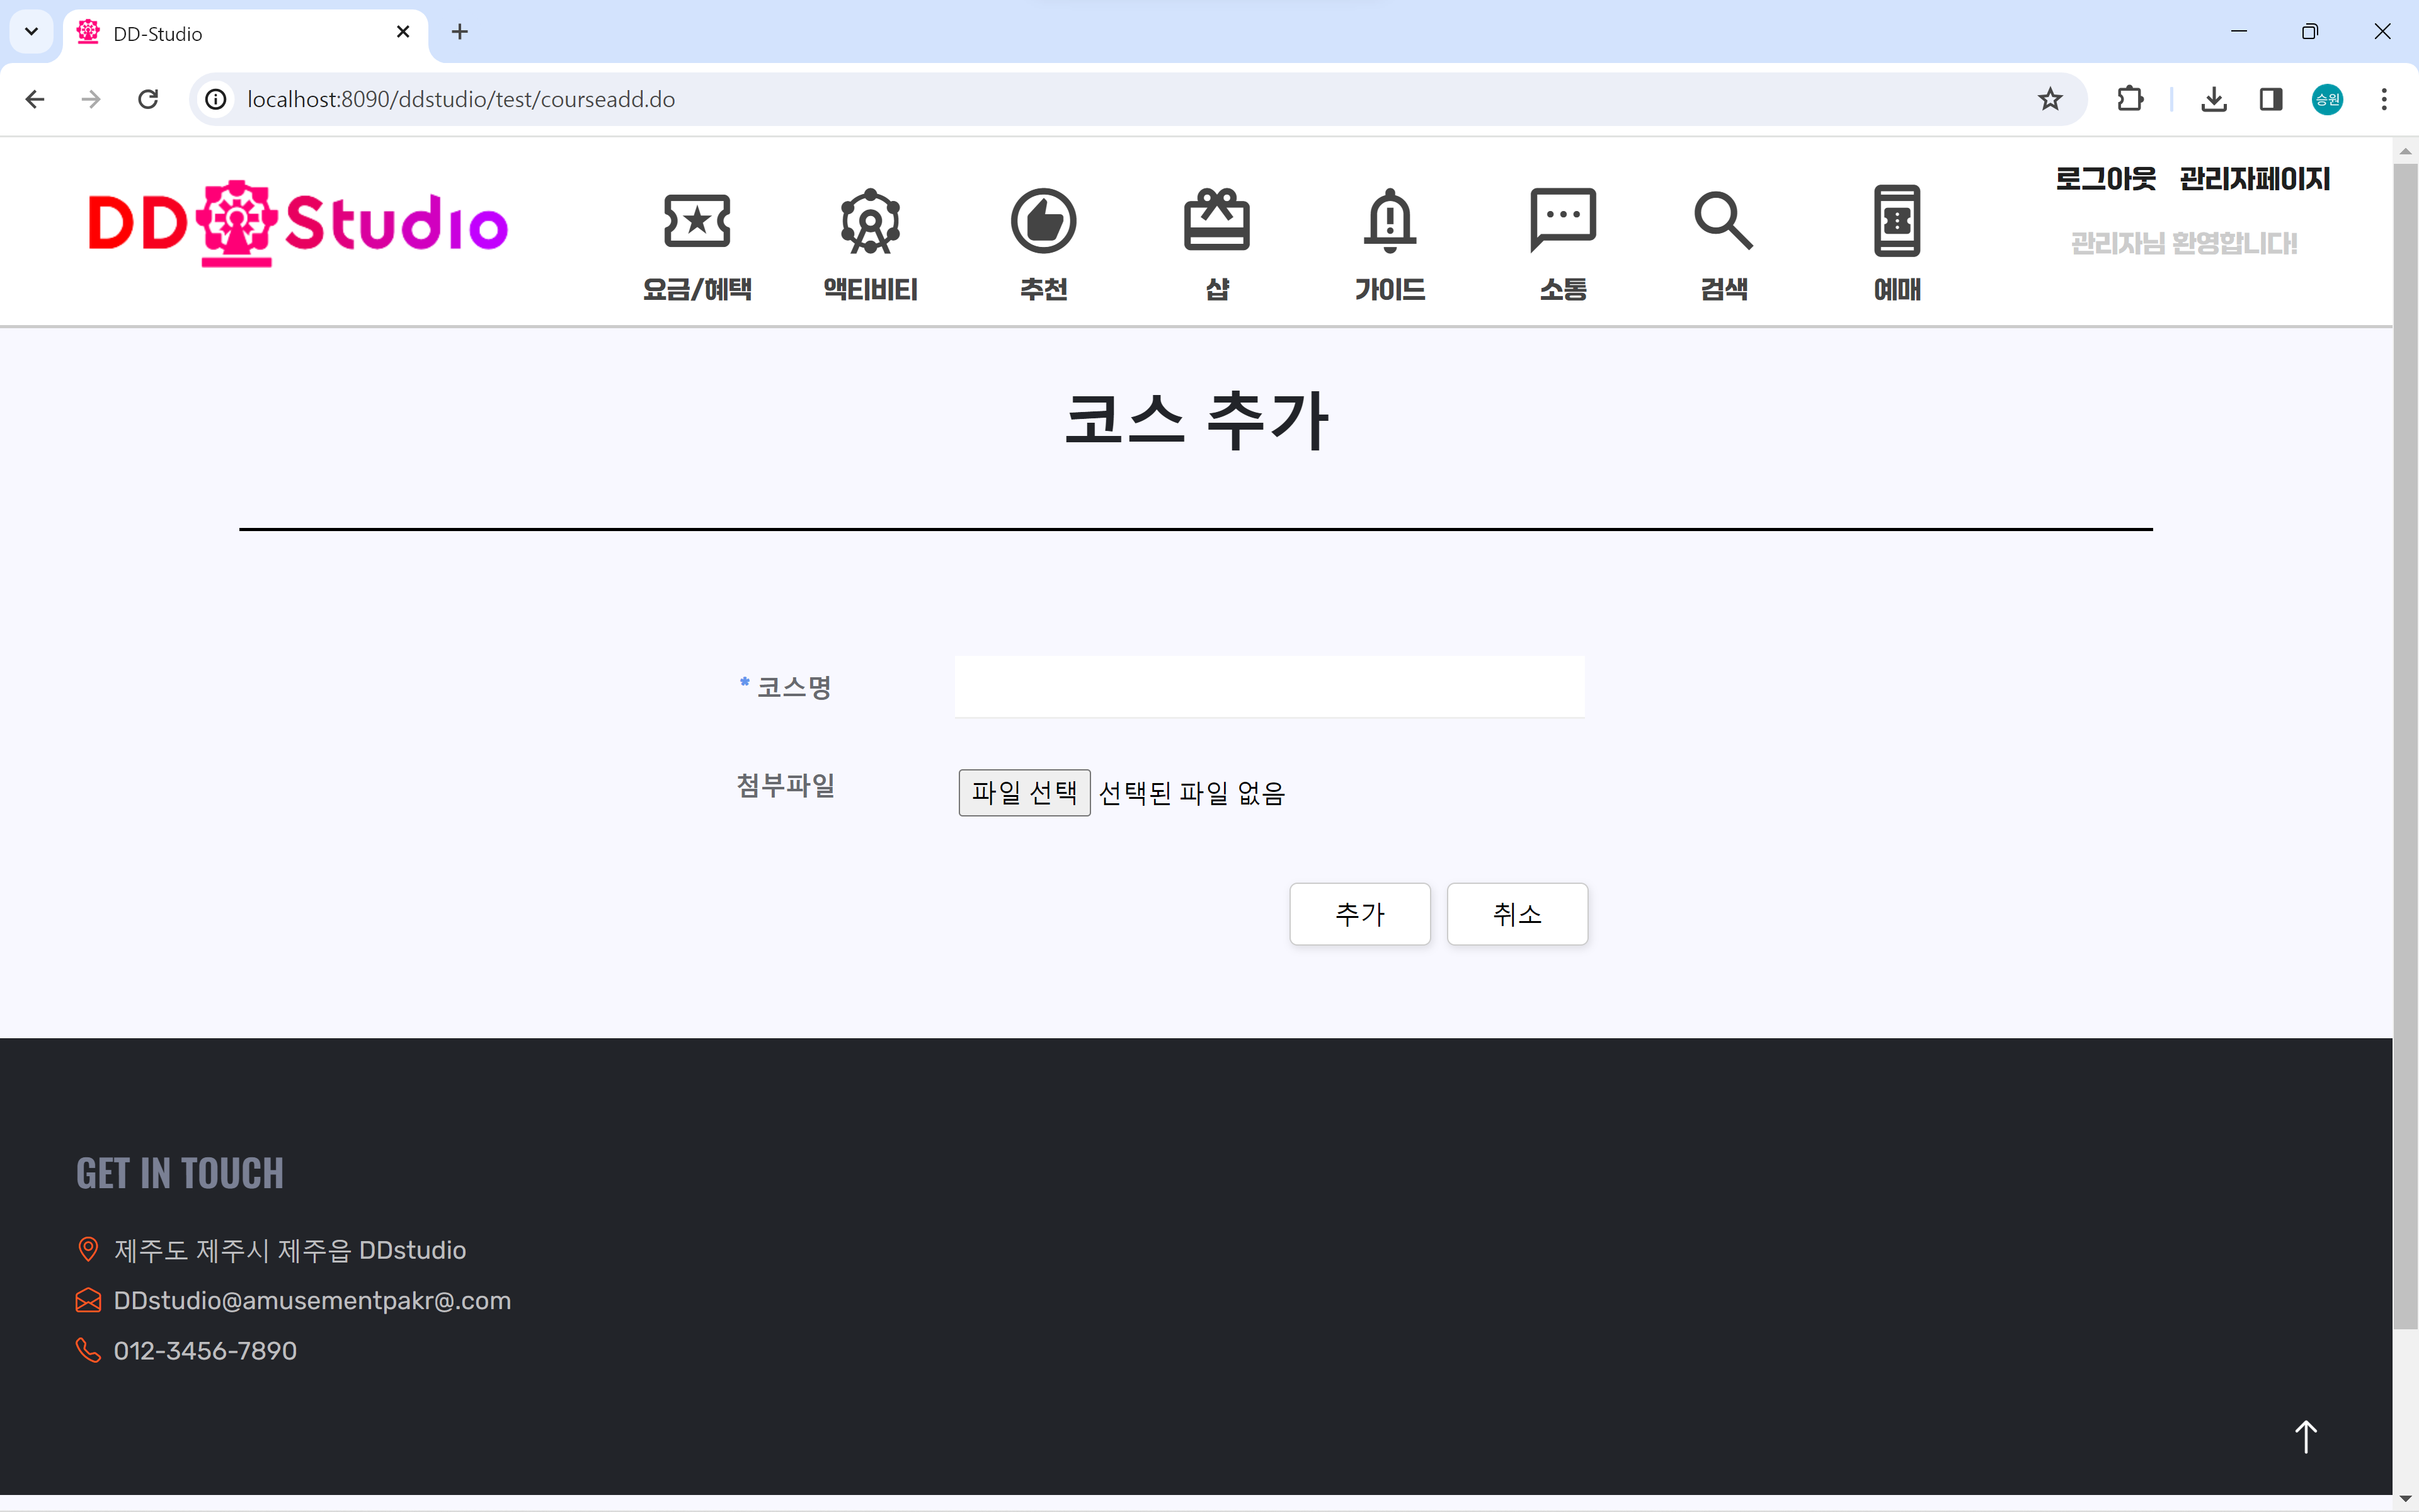Open the 예매 mobile ticket icon
This screenshot has width=2419, height=1512.
(x=1897, y=221)
